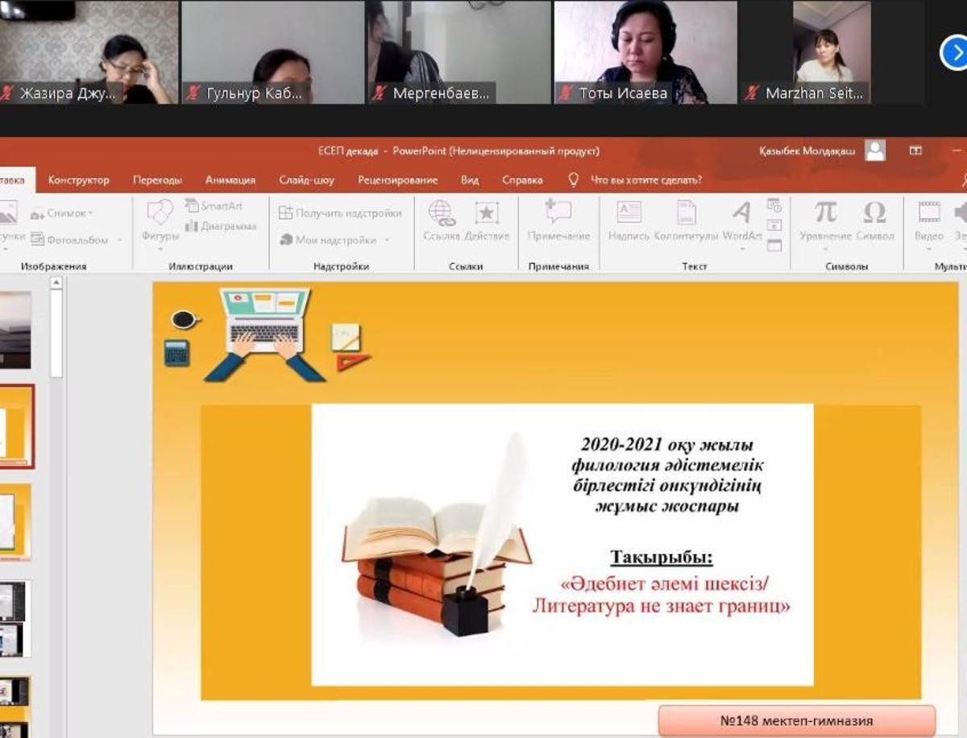
Task: Select Тоты Исаева's video tile
Action: tap(645, 52)
